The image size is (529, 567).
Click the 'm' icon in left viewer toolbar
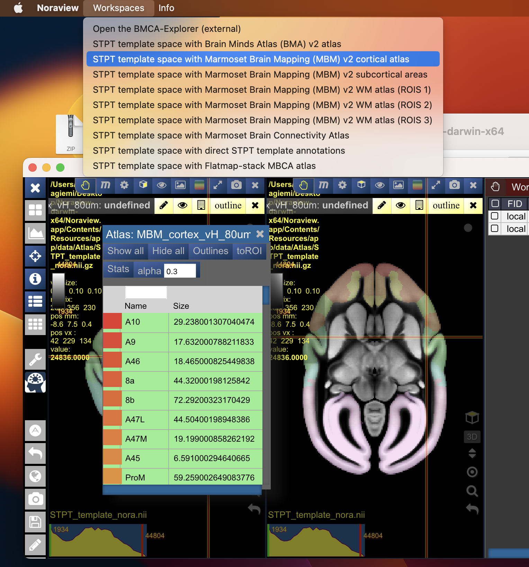pos(105,185)
